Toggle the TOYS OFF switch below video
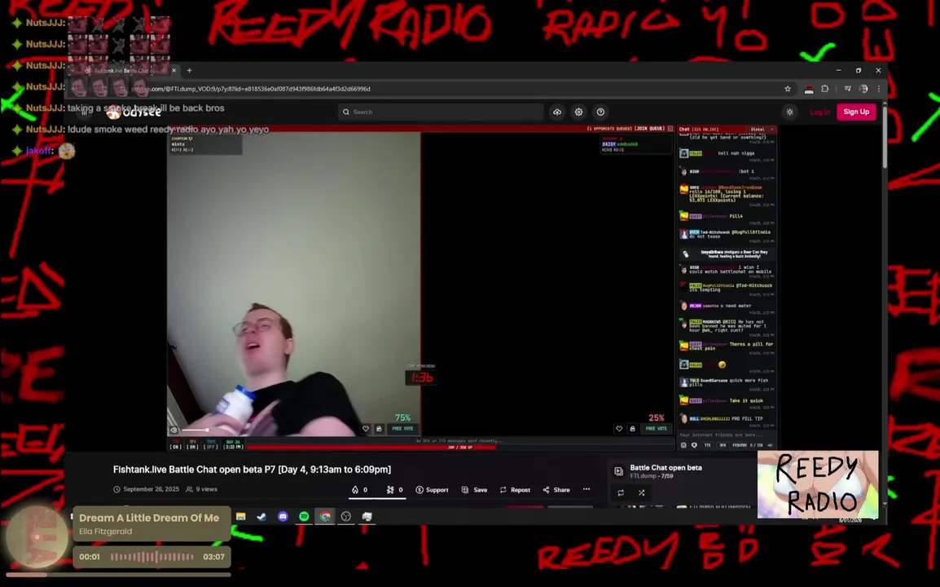This screenshot has height=587, width=940. 210,445
